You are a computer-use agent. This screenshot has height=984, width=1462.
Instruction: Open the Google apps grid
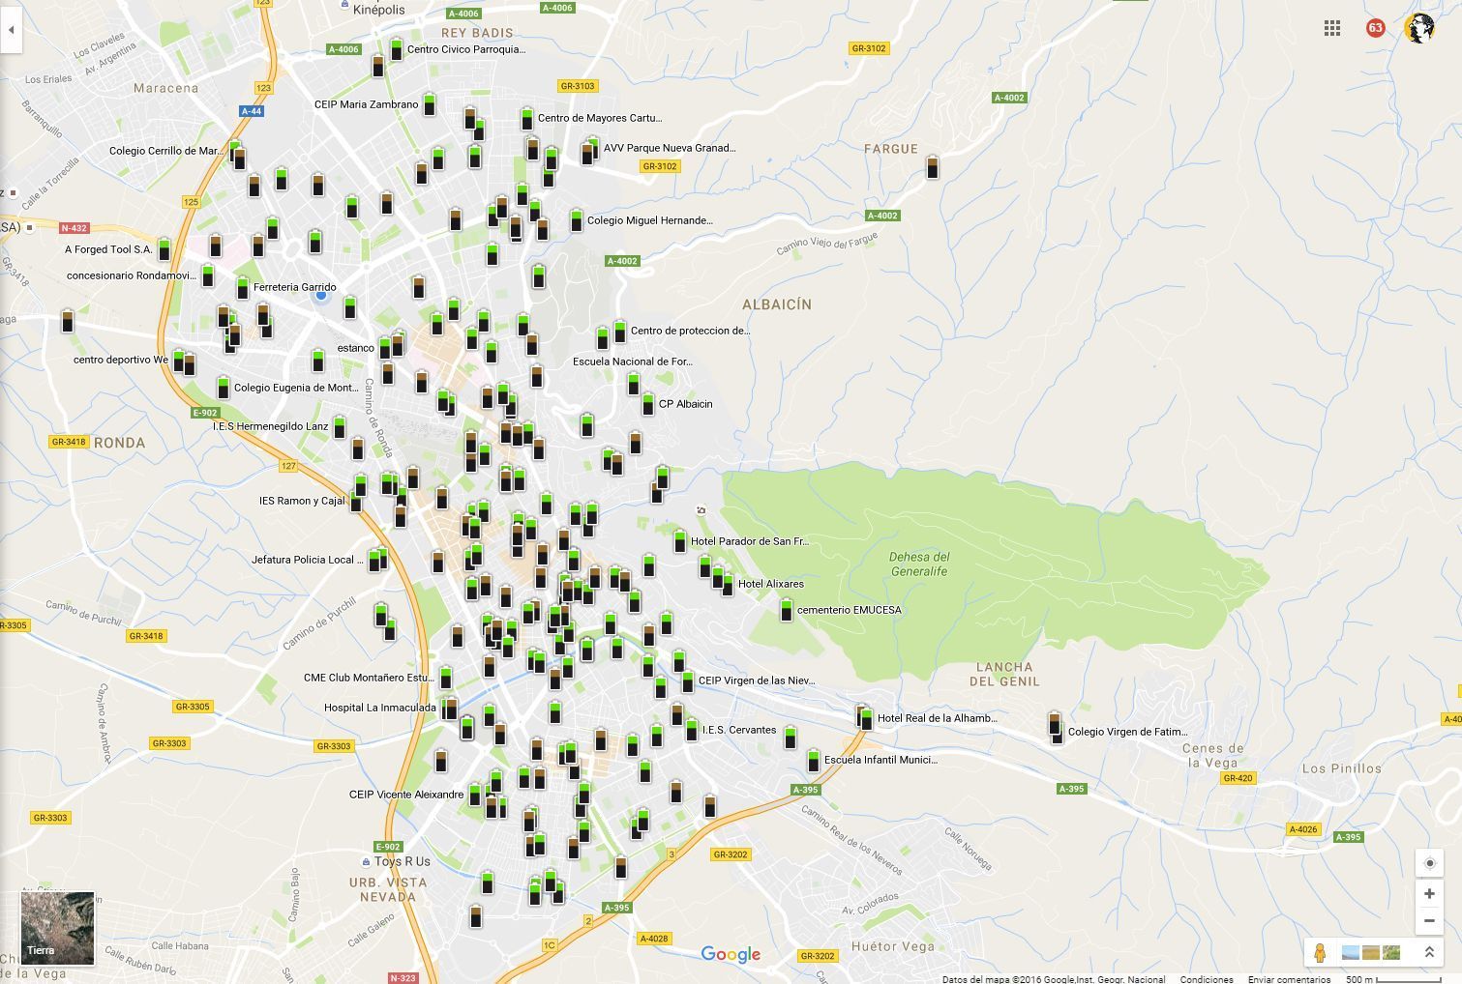1332,28
